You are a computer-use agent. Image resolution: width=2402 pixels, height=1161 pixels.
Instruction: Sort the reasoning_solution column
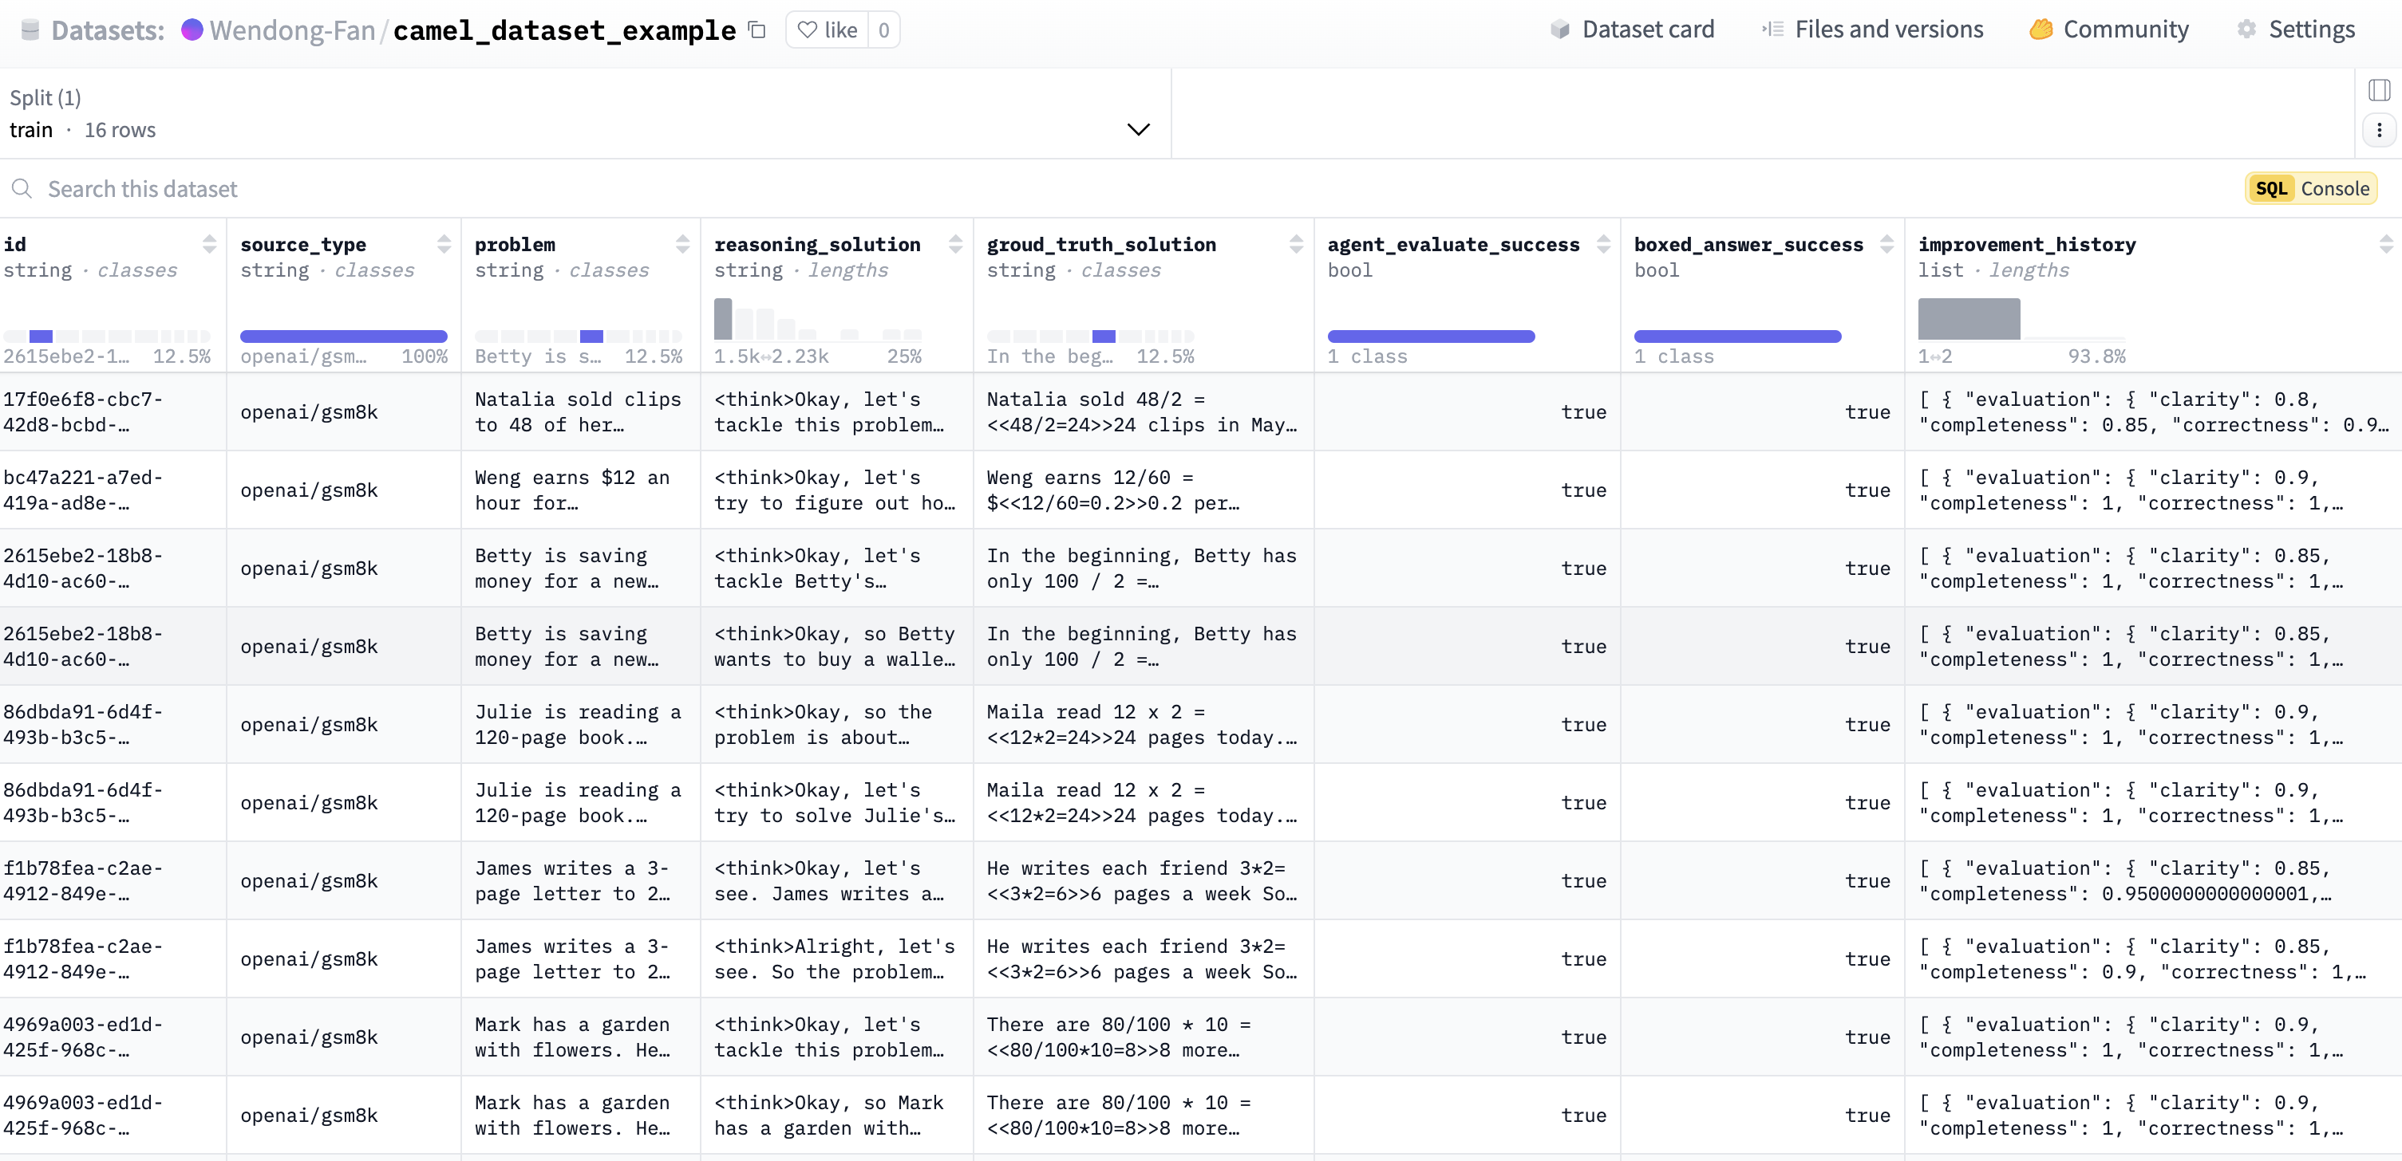click(955, 244)
